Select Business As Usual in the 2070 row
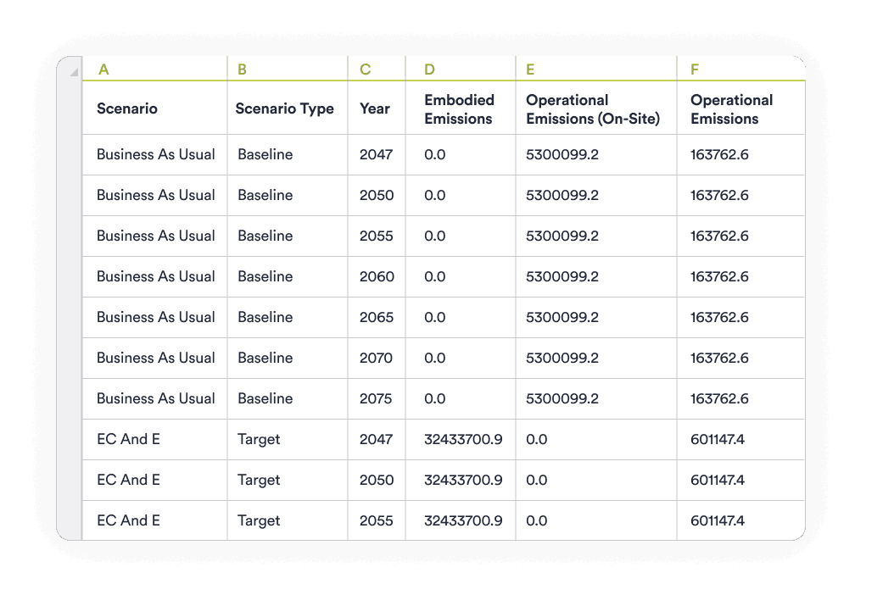The image size is (894, 595). 156,358
